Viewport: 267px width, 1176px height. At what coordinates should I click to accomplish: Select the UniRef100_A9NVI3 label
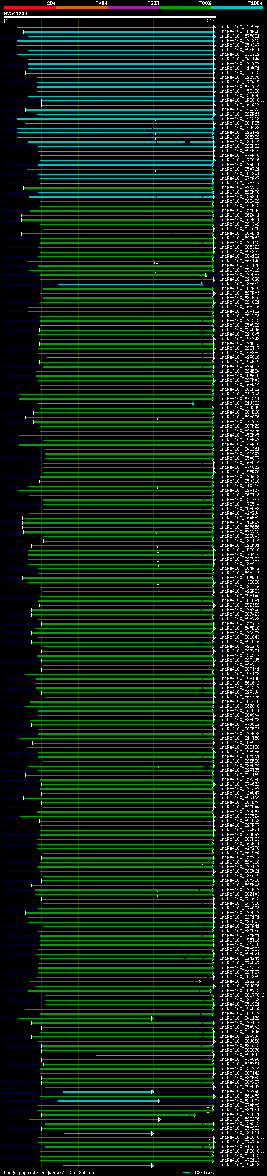pyautogui.click(x=239, y=188)
